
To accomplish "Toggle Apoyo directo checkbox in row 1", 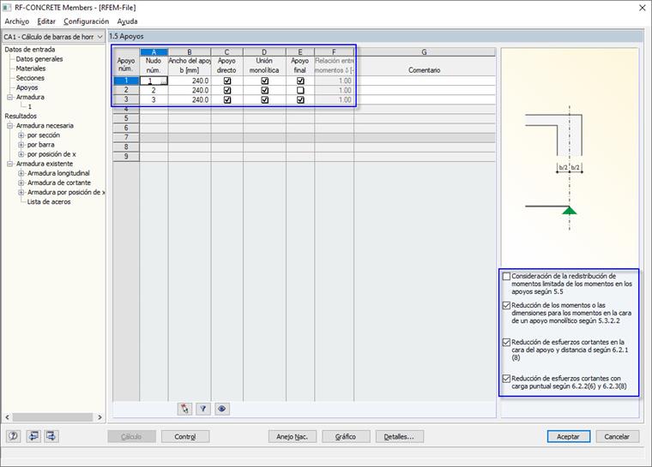I will 227,81.
